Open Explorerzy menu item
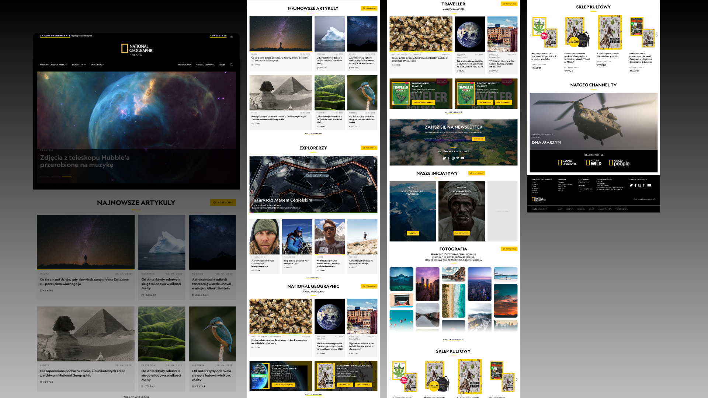Screen dimensions: 708x398 click(x=97, y=64)
